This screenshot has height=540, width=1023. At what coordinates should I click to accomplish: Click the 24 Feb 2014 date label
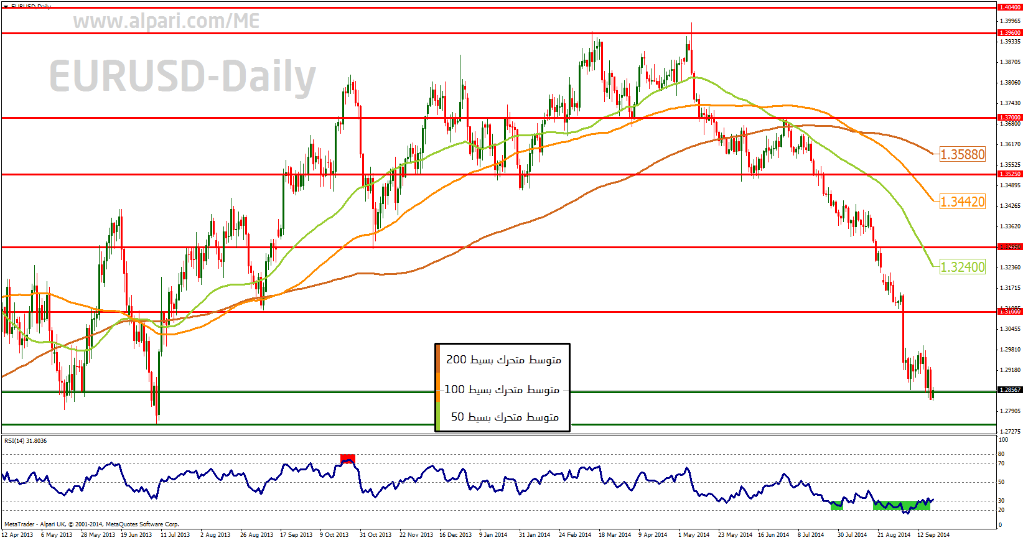(575, 534)
